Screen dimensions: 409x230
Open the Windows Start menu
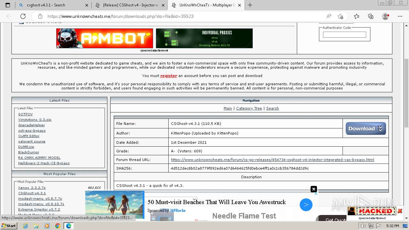pyautogui.click(x=9, y=226)
